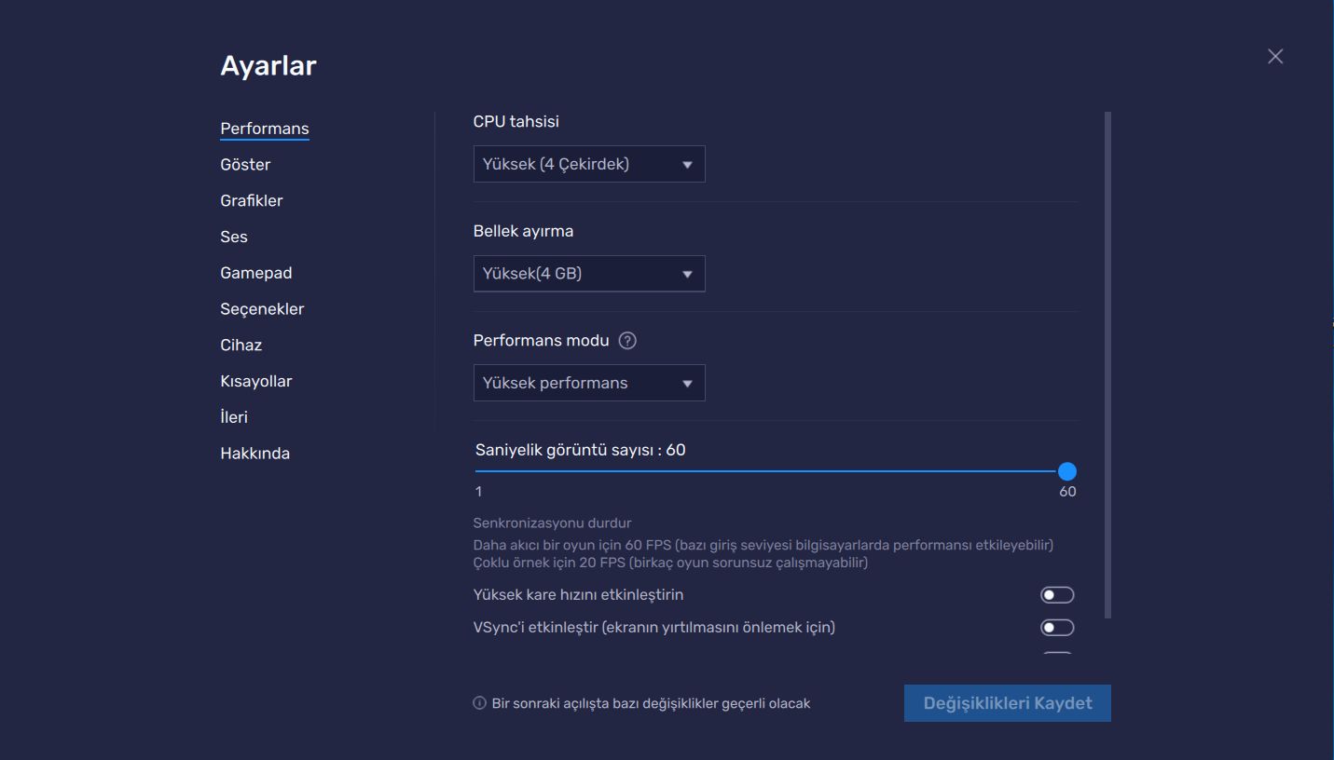Select Seçenekler in the sidebar
The image size is (1334, 760).
click(x=262, y=309)
